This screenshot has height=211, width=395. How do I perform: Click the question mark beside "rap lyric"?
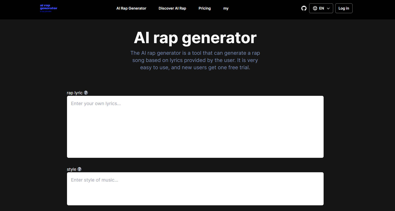(86, 92)
